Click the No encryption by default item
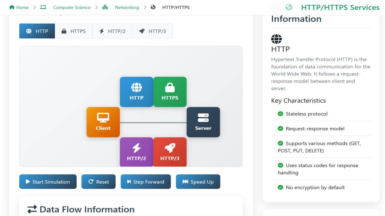The height and width of the screenshot is (216, 385). 321,187
